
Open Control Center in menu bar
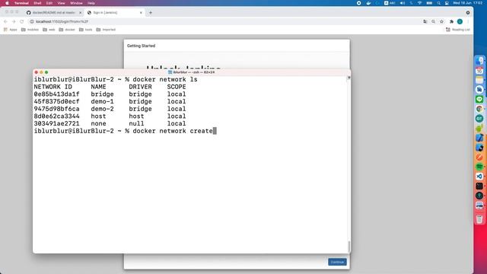click(447, 3)
